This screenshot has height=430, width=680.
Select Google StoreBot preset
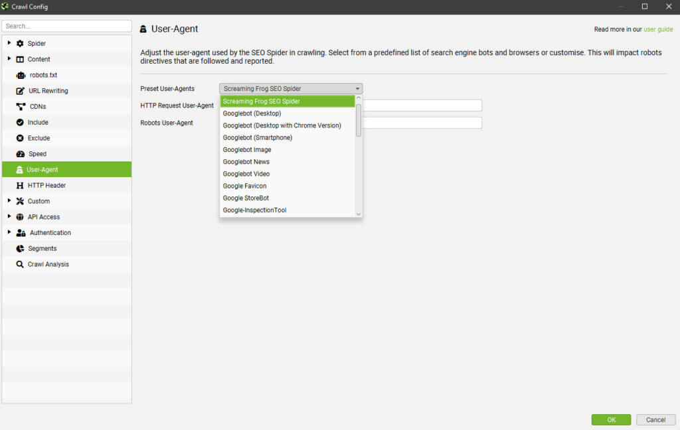coord(288,198)
